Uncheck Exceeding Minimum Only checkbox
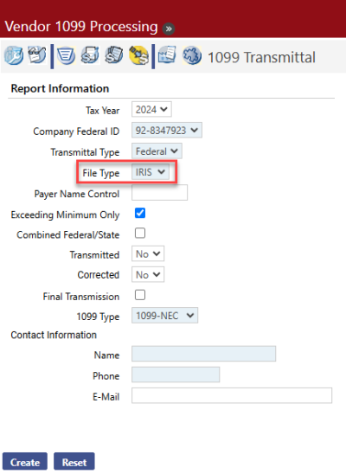 click(140, 213)
